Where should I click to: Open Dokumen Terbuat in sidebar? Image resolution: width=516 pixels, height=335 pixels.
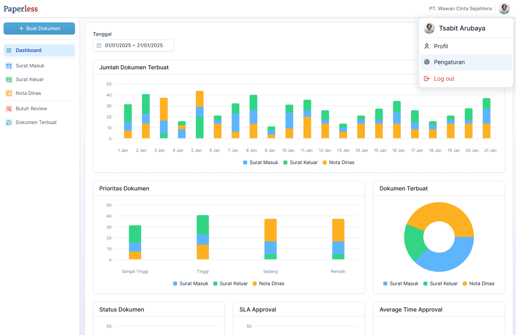click(x=39, y=123)
